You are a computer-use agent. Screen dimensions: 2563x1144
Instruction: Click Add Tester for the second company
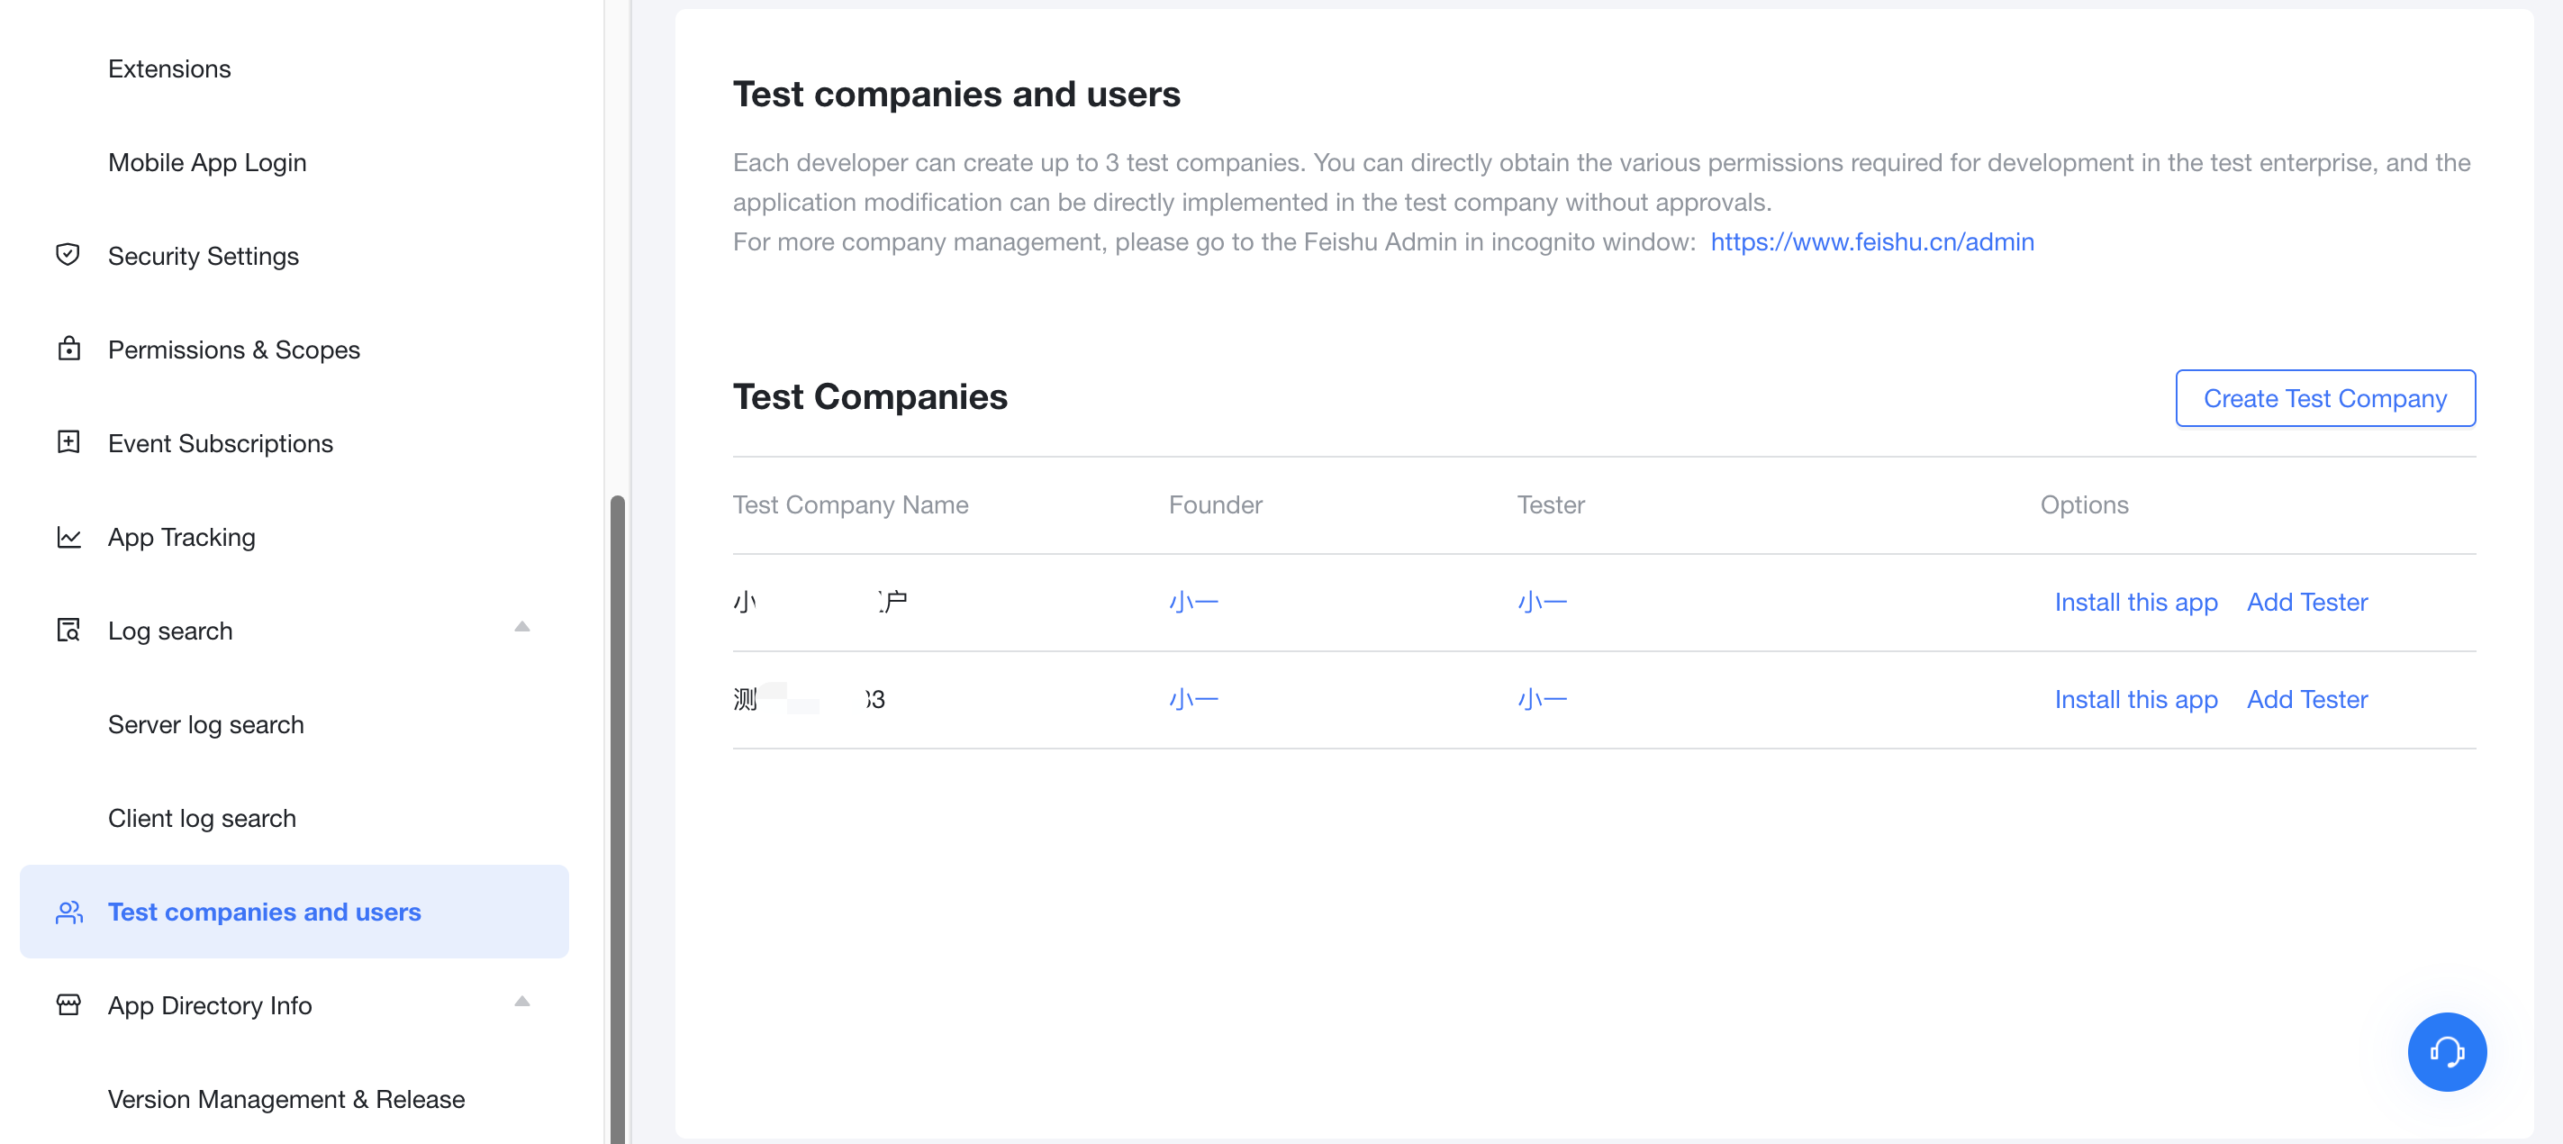click(x=2307, y=698)
